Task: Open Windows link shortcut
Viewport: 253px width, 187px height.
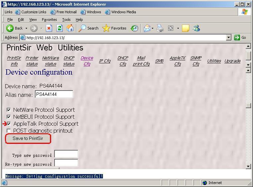Action: tap(91, 12)
